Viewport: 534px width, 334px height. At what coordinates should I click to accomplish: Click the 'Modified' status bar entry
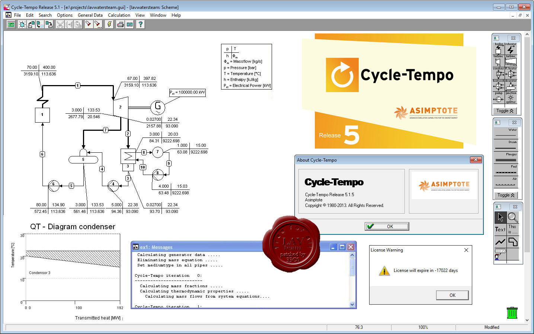(492, 327)
